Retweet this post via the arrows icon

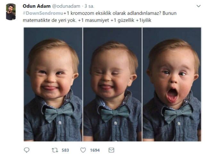coord(55,150)
